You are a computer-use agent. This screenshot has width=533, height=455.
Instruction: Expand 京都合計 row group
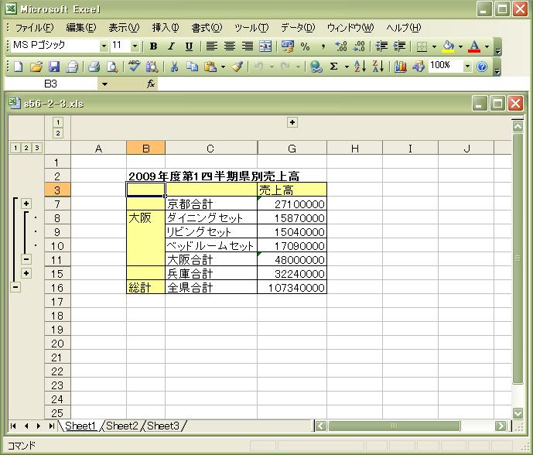coord(26,204)
